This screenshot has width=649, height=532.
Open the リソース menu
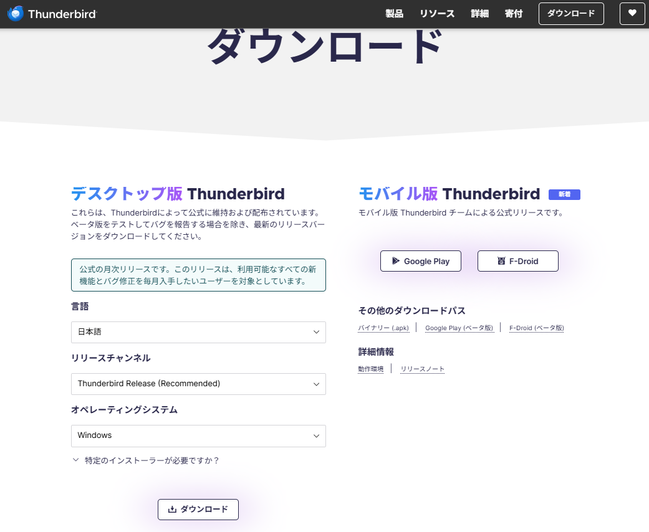tap(437, 14)
